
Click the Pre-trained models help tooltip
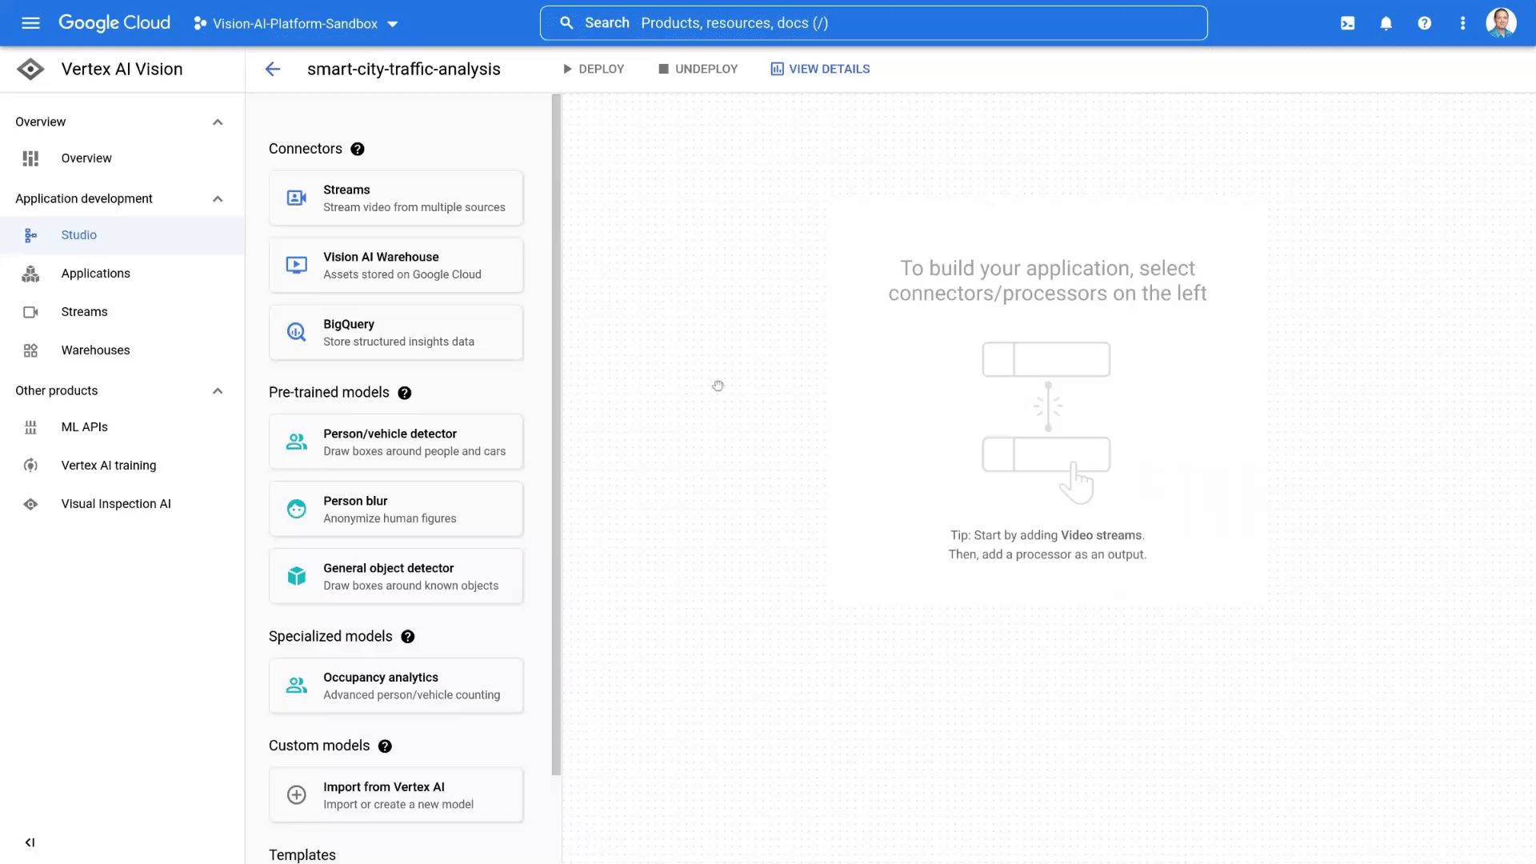(405, 393)
